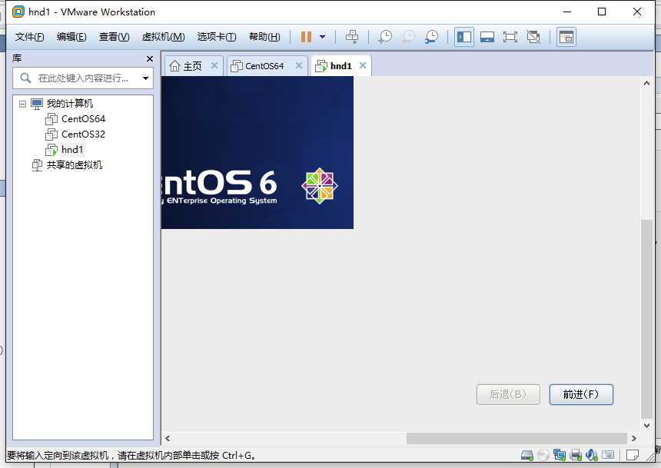Screen dimensions: 661x468
Task: Select hnd1 in the library tree
Action: click(x=72, y=150)
